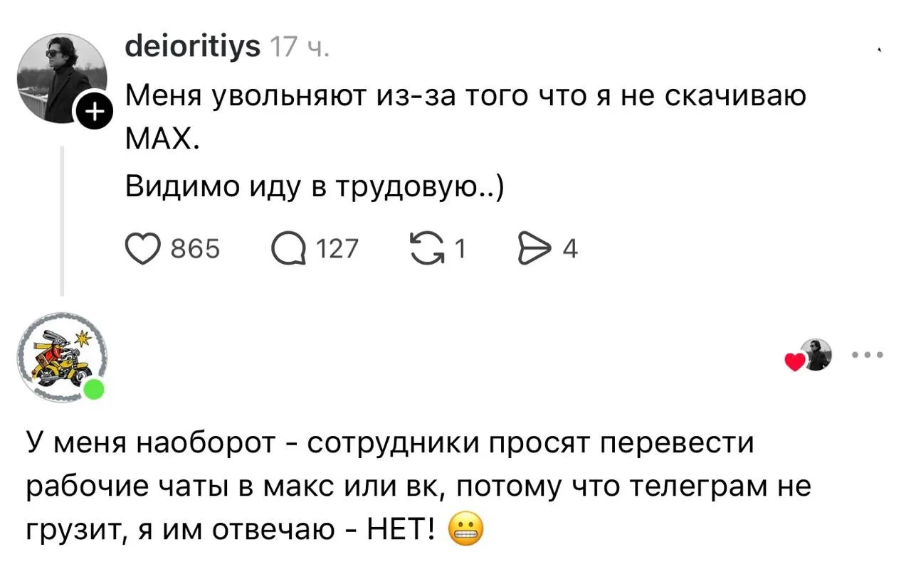Open the reply text starting "У меня наоборот"
Viewport: 911px width, 569px height.
click(x=418, y=486)
